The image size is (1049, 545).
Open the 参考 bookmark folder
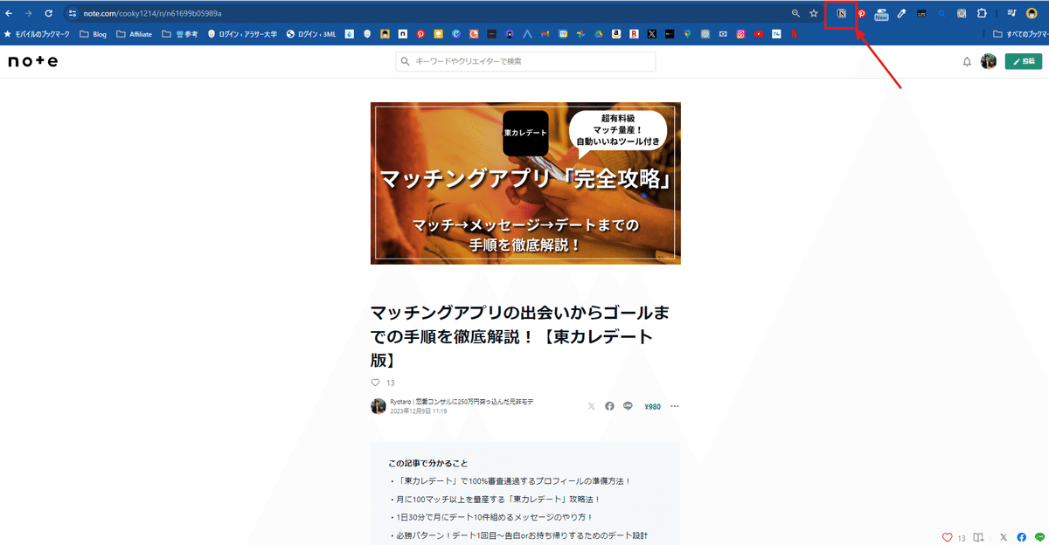pyautogui.click(x=179, y=35)
